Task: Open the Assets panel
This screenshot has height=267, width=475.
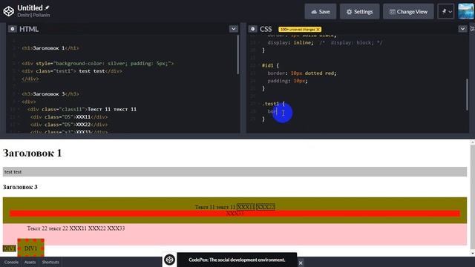Action: (x=30, y=262)
